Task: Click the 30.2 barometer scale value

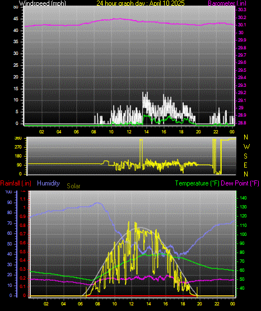Action: pos(242,17)
